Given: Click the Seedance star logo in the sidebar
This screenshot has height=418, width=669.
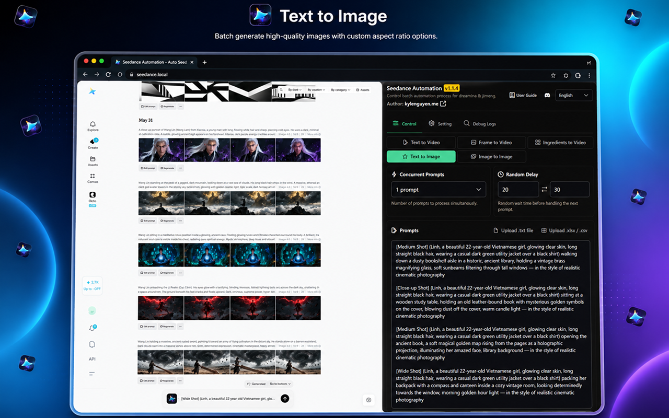Looking at the screenshot, I should coord(93,91).
